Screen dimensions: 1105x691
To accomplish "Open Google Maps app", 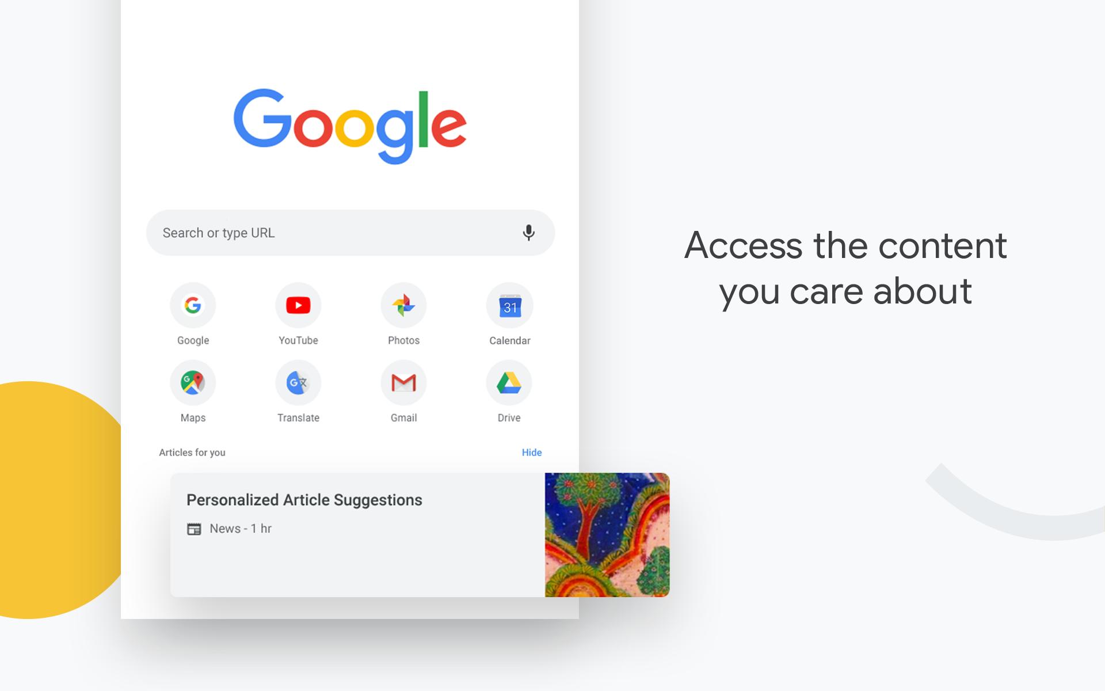I will click(x=193, y=384).
